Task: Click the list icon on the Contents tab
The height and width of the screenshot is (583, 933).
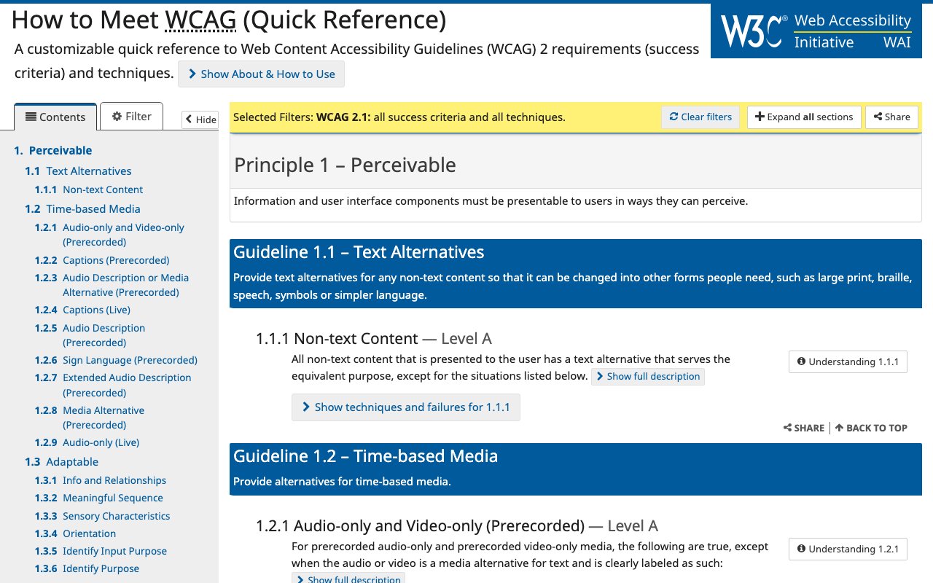Action: tap(29, 117)
